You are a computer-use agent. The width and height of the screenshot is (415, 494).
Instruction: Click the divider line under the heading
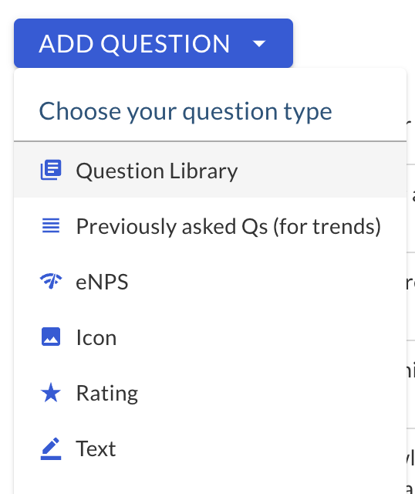[210, 141]
